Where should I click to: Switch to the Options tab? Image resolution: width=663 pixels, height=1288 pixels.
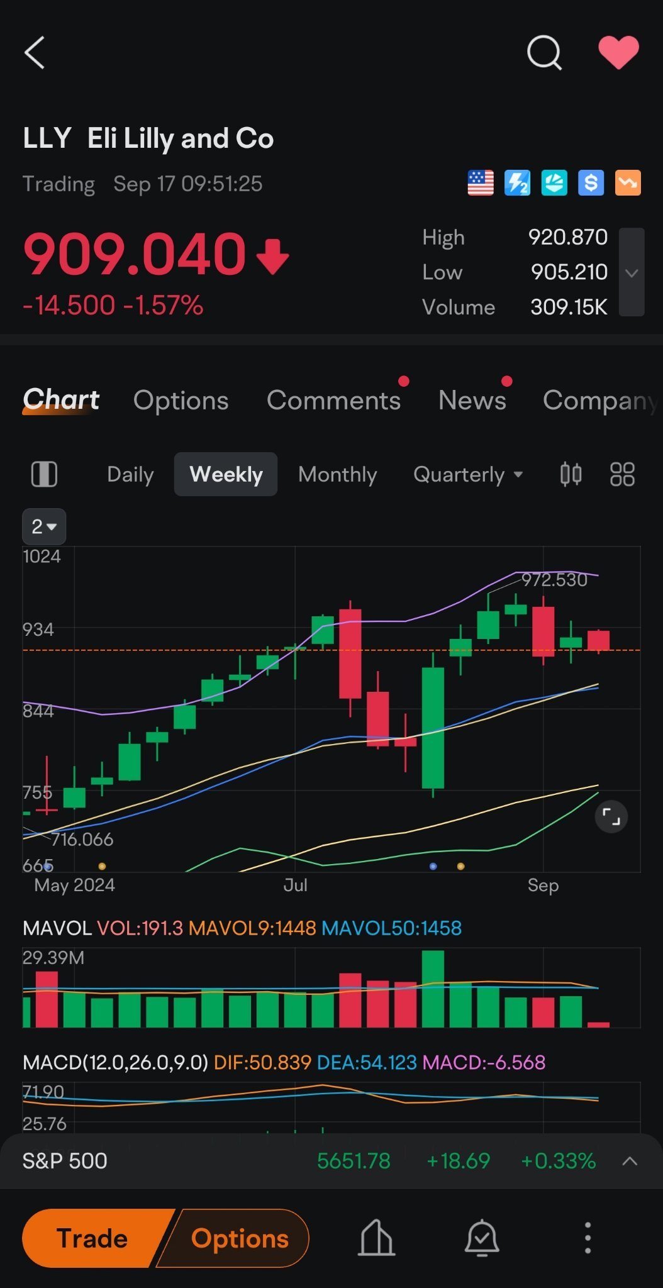(181, 401)
